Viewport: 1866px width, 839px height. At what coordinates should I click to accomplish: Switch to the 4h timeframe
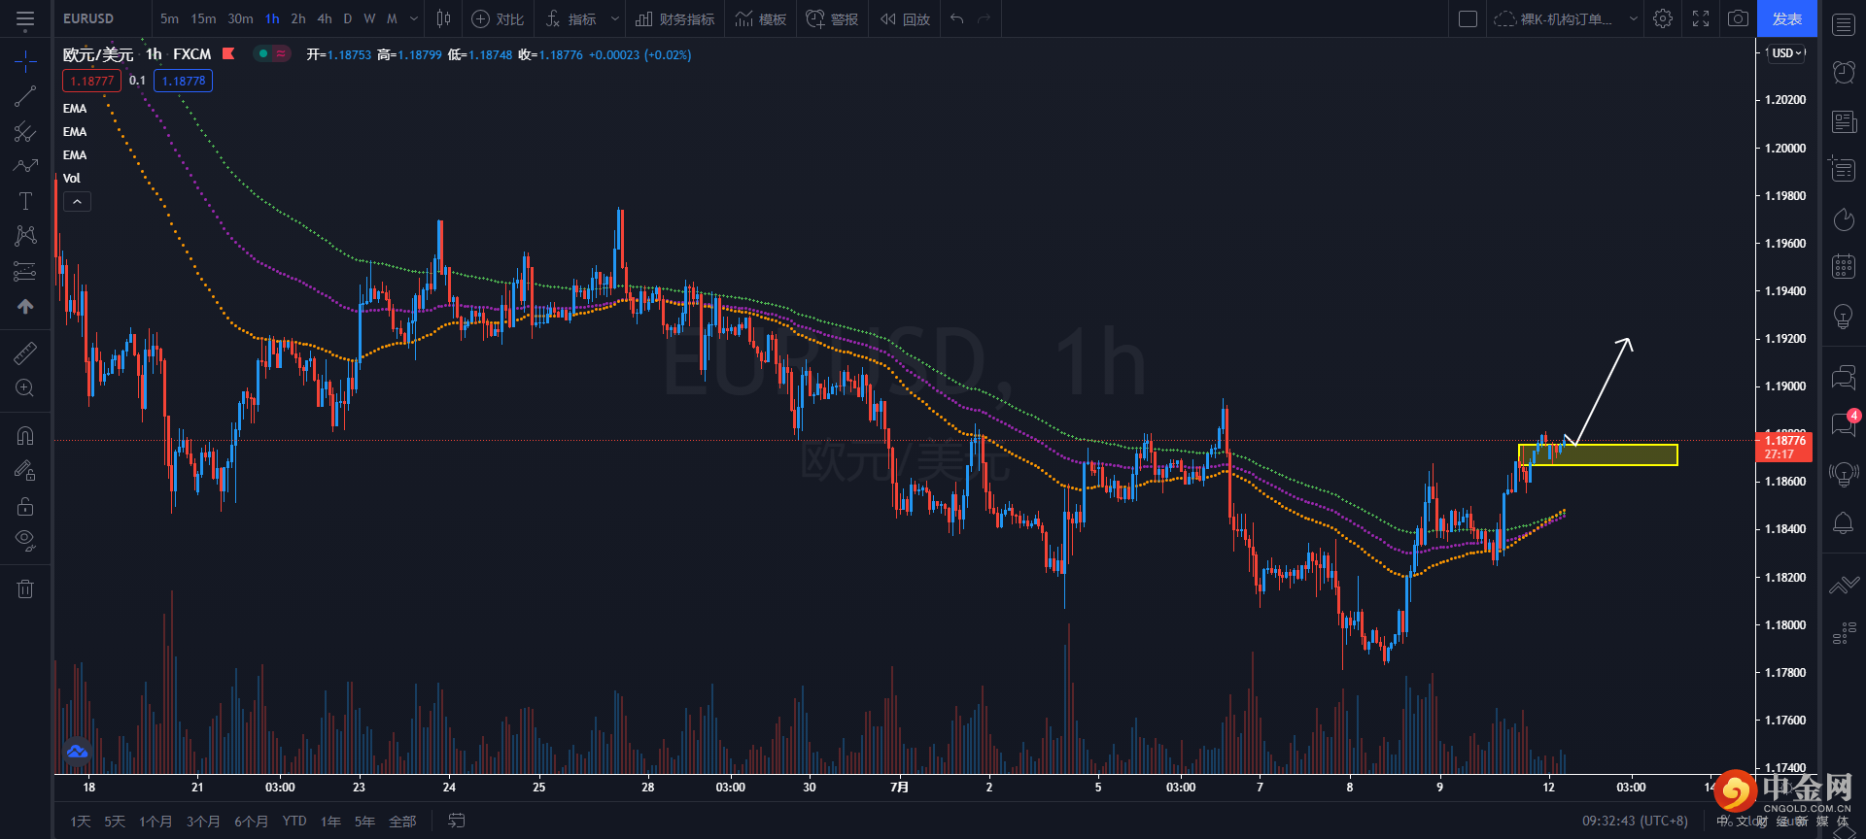coord(325,18)
